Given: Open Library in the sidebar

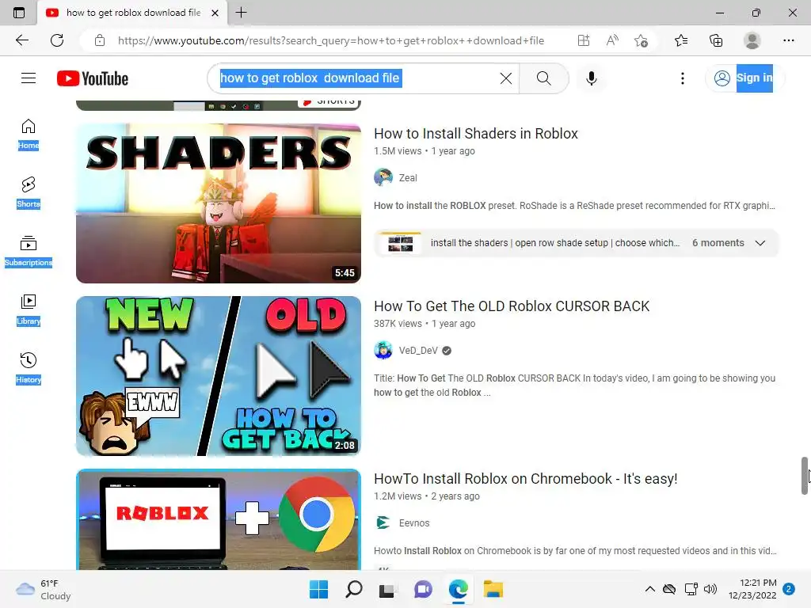Looking at the screenshot, I should (x=29, y=310).
